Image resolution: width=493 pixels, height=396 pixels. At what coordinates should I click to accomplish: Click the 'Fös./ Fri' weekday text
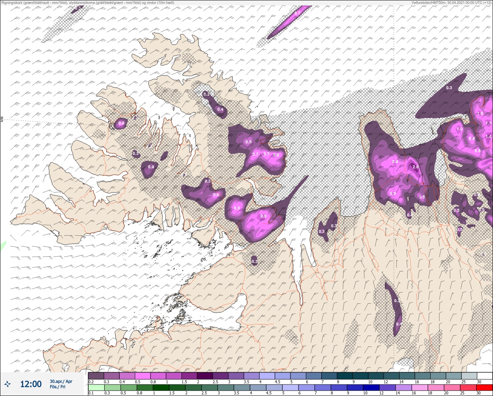tap(57, 387)
